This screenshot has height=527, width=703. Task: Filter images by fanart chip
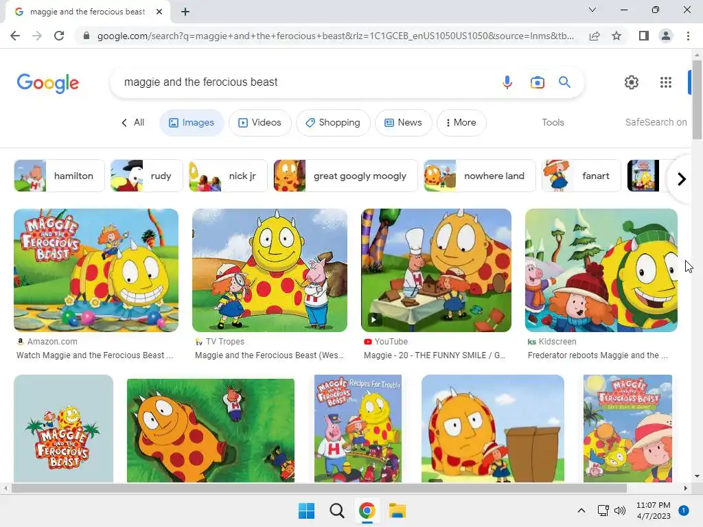tap(581, 176)
